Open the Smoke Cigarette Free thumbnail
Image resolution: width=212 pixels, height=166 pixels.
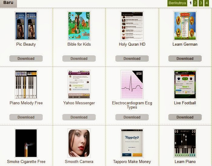click(x=26, y=143)
